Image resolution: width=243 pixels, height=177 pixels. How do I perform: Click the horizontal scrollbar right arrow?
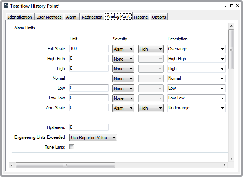225,165
